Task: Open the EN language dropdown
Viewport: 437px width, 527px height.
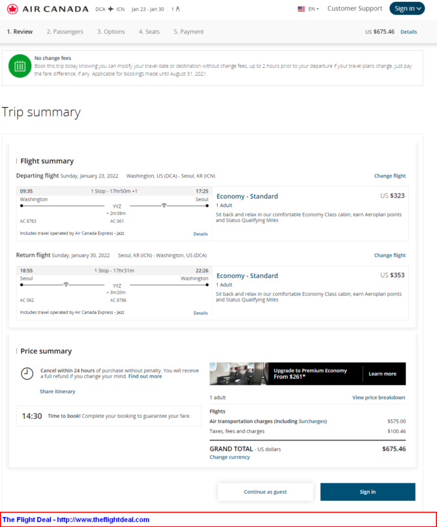Action: tap(314, 9)
